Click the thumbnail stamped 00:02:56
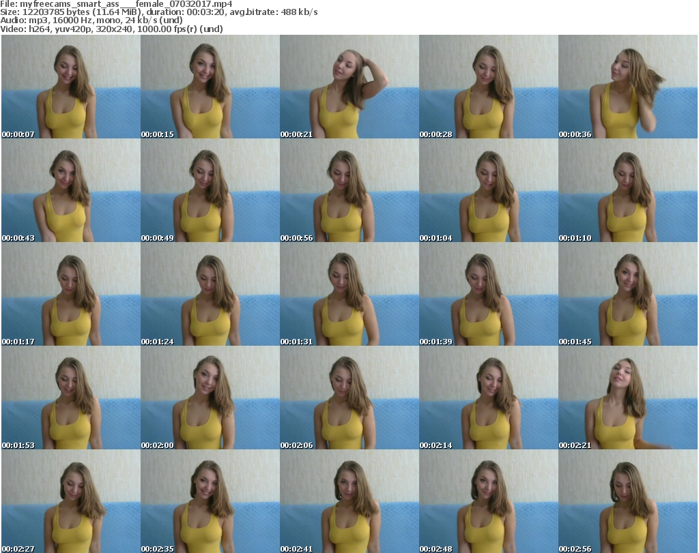The height and width of the screenshot is (553, 699). coord(628,501)
